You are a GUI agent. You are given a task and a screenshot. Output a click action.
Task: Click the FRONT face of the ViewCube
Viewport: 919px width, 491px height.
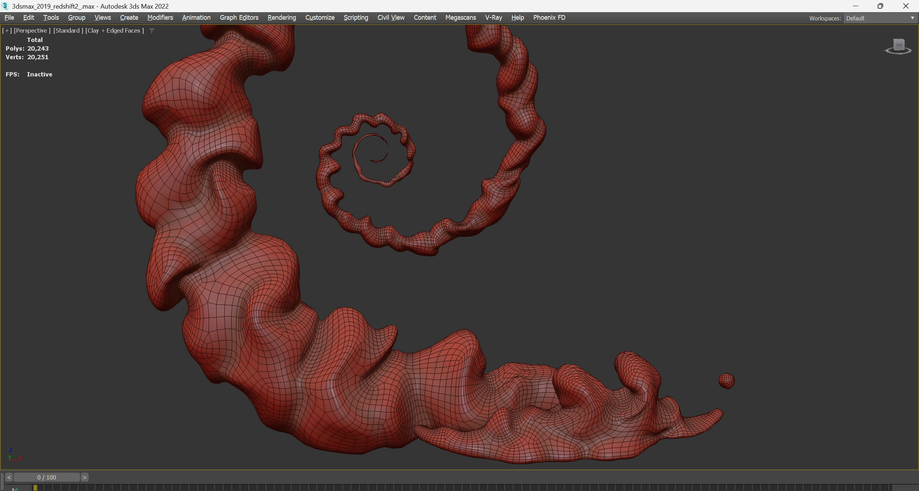tap(899, 45)
